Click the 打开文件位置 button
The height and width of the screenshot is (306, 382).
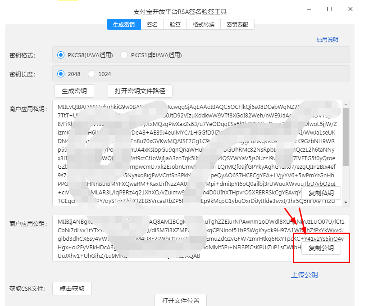[181, 300]
